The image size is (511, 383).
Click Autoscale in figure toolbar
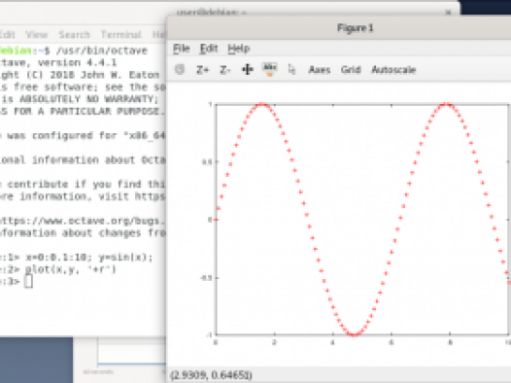pyautogui.click(x=393, y=70)
